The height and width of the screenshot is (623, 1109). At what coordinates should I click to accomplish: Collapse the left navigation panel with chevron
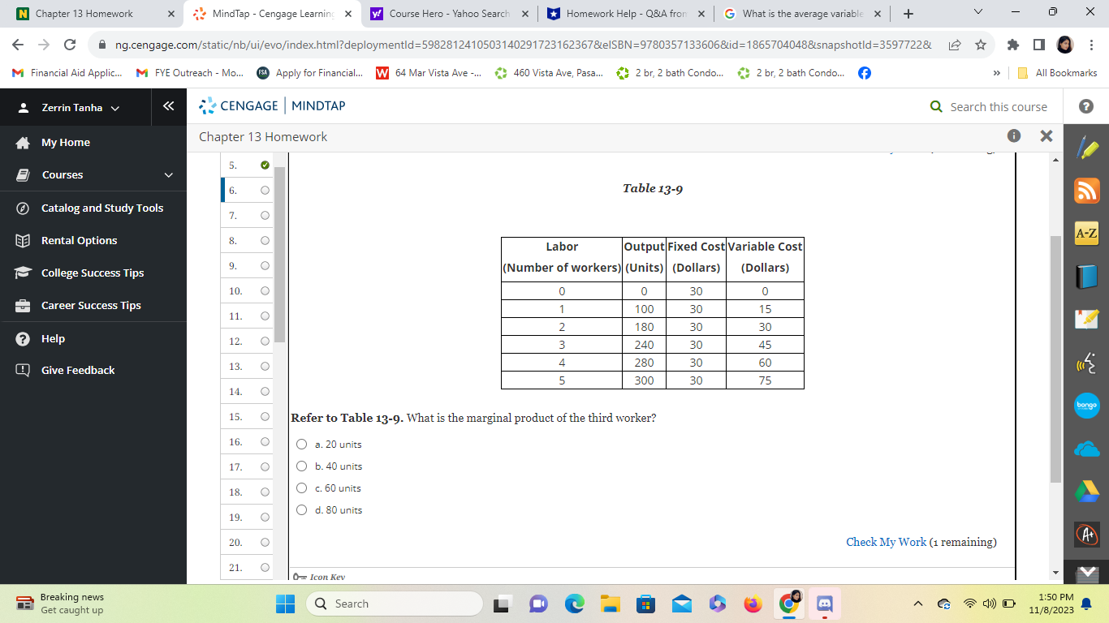169,106
